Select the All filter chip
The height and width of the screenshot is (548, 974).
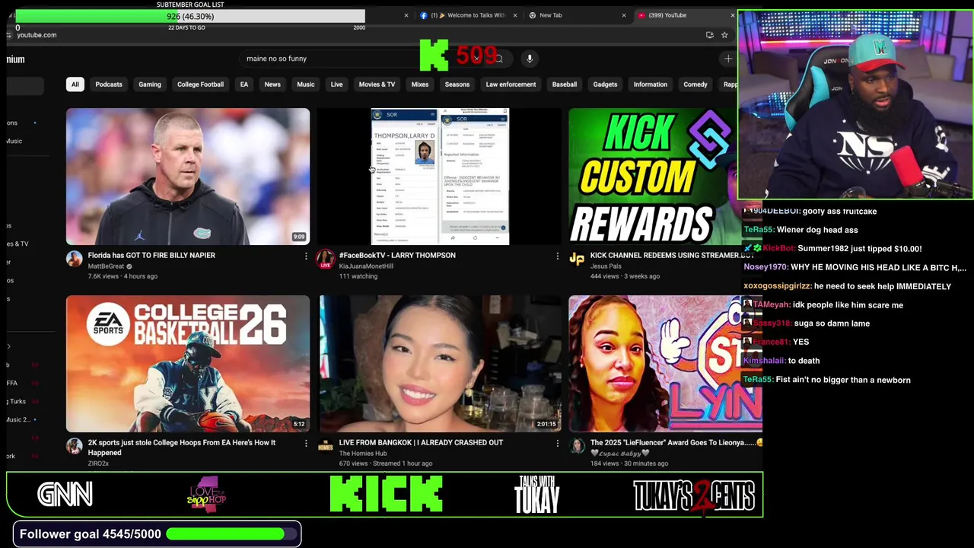coord(75,84)
